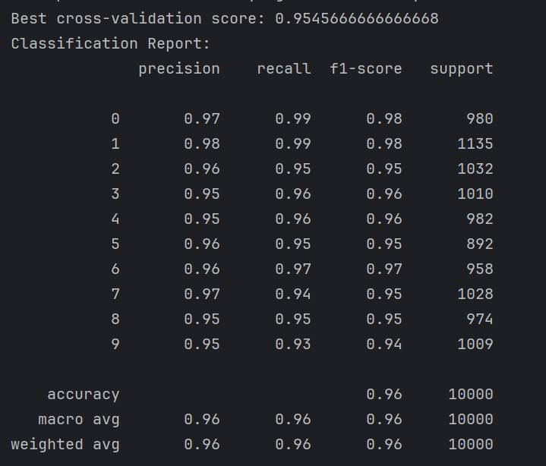Click the recall value 0.93 for class 9

coord(292,344)
